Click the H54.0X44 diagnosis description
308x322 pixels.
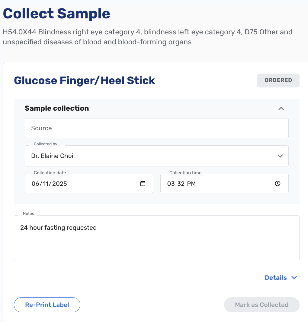147,36
